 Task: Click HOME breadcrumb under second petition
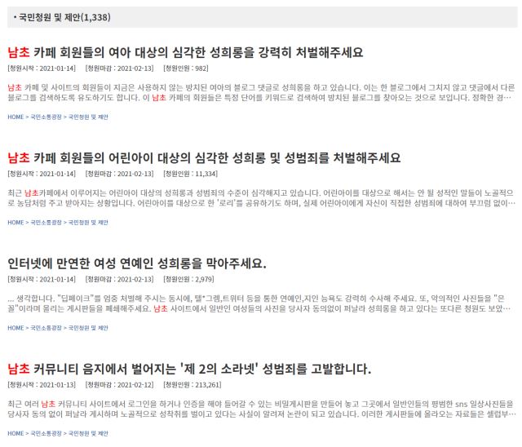click(15, 223)
